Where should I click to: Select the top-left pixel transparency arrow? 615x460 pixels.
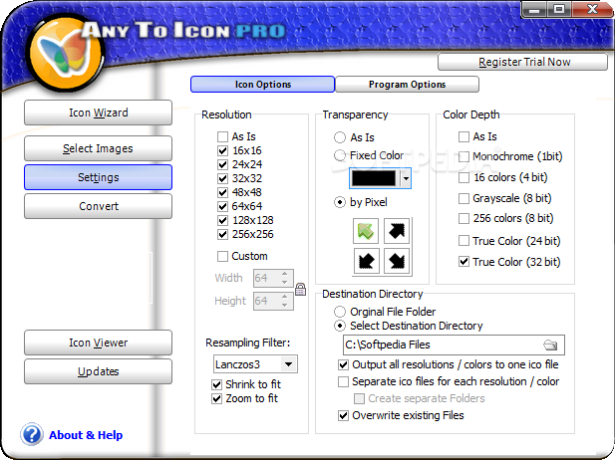[366, 231]
